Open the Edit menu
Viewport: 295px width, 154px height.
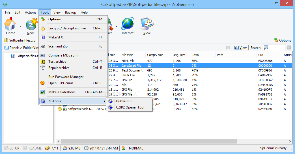pyautogui.click(x=18, y=12)
